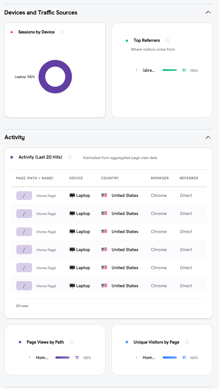Collapse the Devices and Traffic Sources section
Viewport: 219px width, 389px height.
point(208,12)
